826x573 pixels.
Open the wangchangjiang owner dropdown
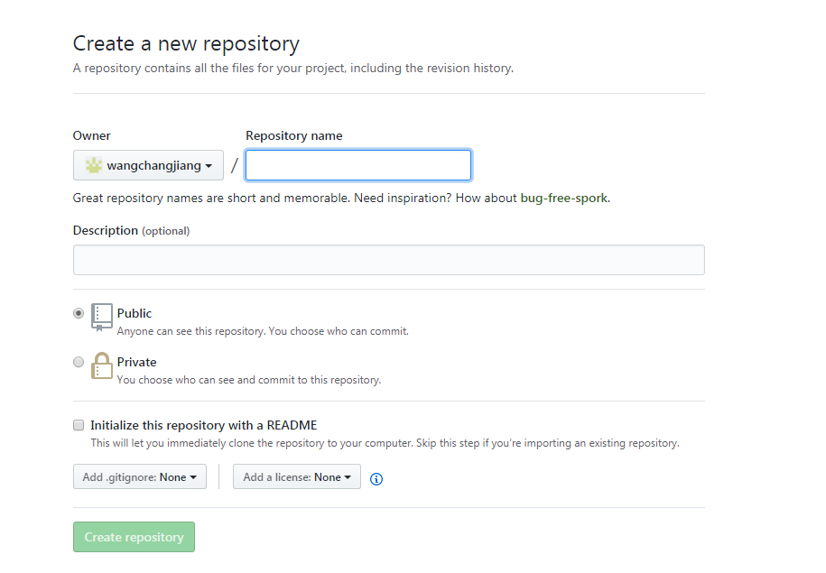148,165
